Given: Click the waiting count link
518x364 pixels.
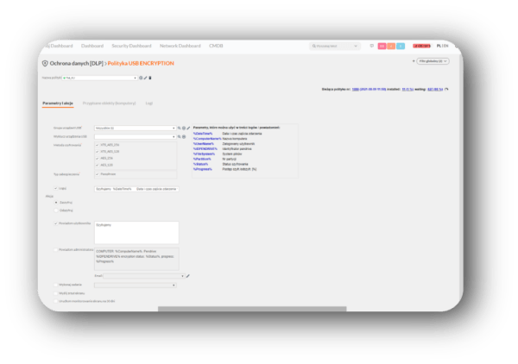Looking at the screenshot, I should tap(435, 90).
